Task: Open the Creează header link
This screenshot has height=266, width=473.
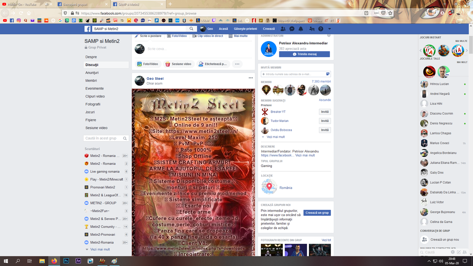Action: click(269, 29)
